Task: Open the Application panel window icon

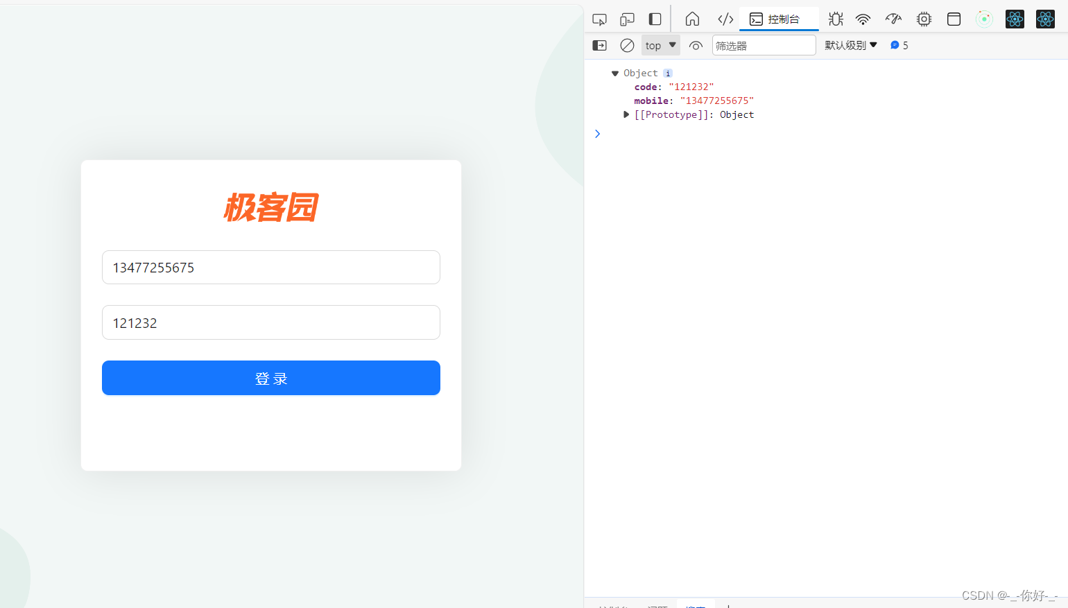Action: tap(954, 19)
